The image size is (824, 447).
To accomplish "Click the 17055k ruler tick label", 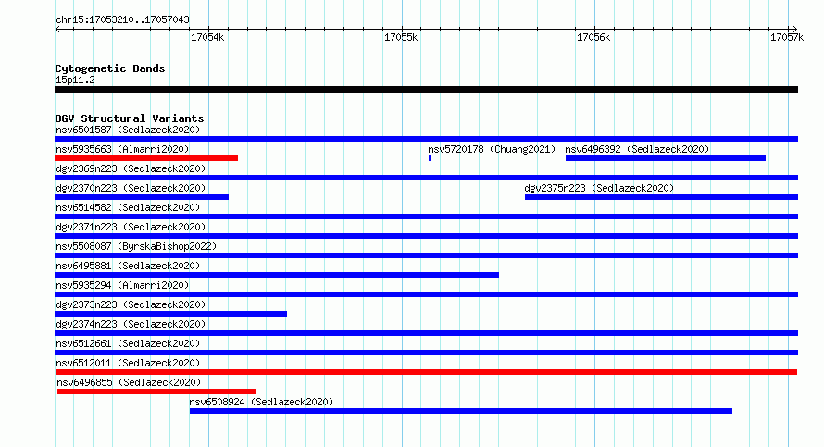I will coord(401,37).
